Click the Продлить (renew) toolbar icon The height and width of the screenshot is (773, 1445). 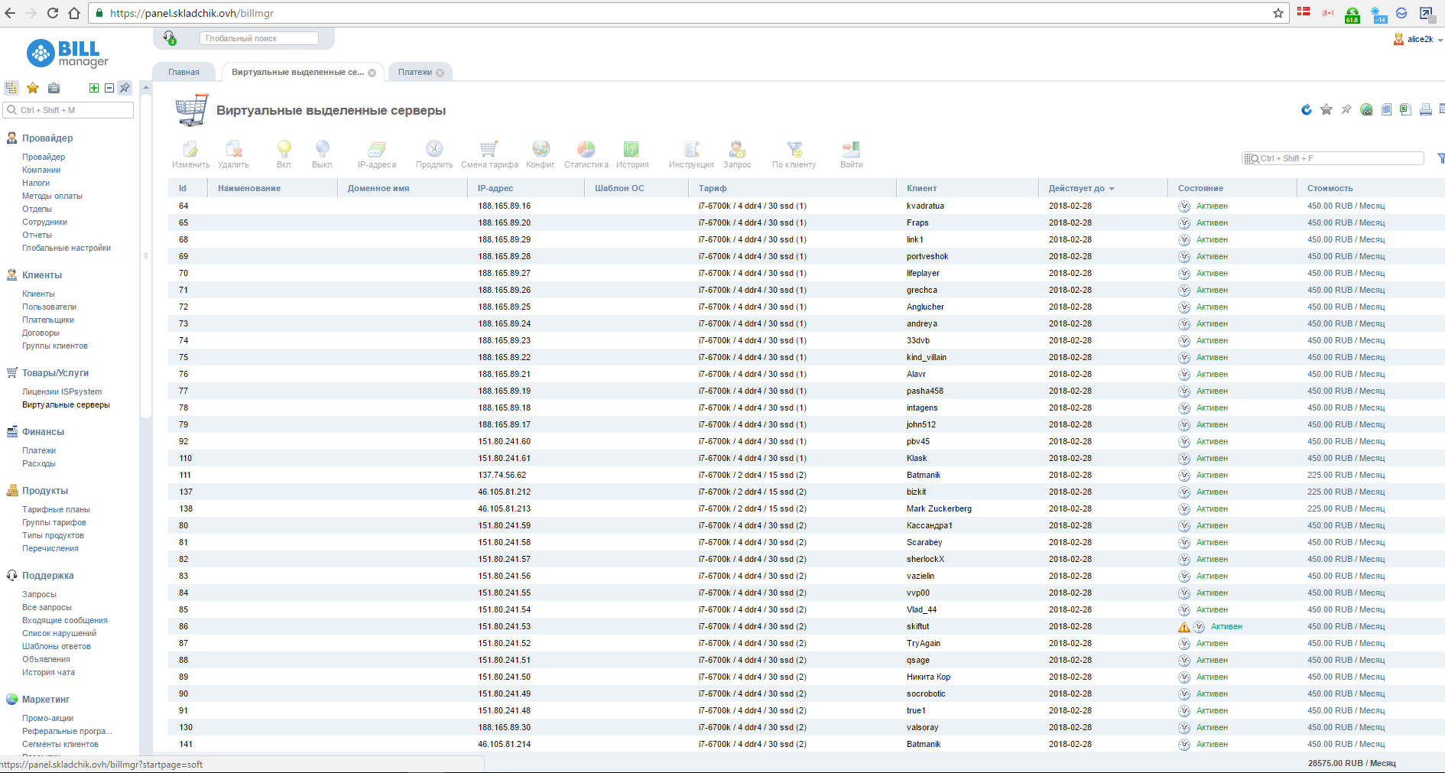pos(434,150)
